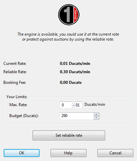Click the Booking Fee label
137x161 pixels.
pos(15,82)
